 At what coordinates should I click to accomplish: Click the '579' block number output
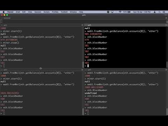pyautogui.click(x=87, y=40)
